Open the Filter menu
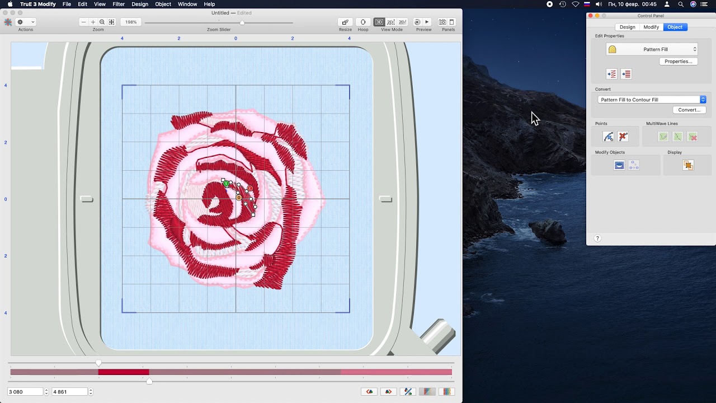 click(119, 4)
